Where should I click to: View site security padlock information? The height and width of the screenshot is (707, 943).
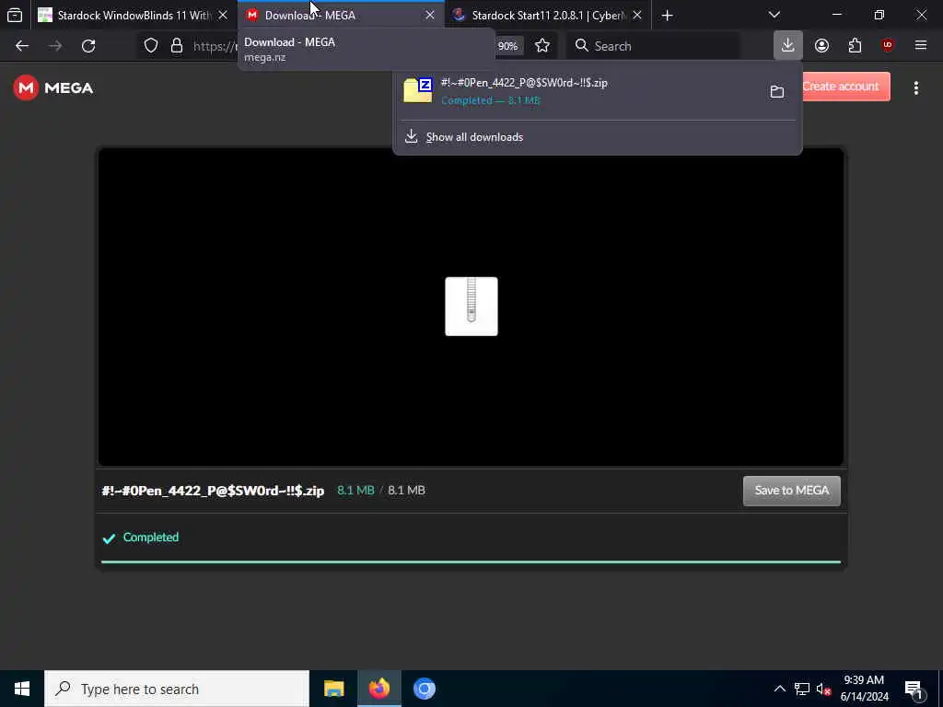coord(177,46)
